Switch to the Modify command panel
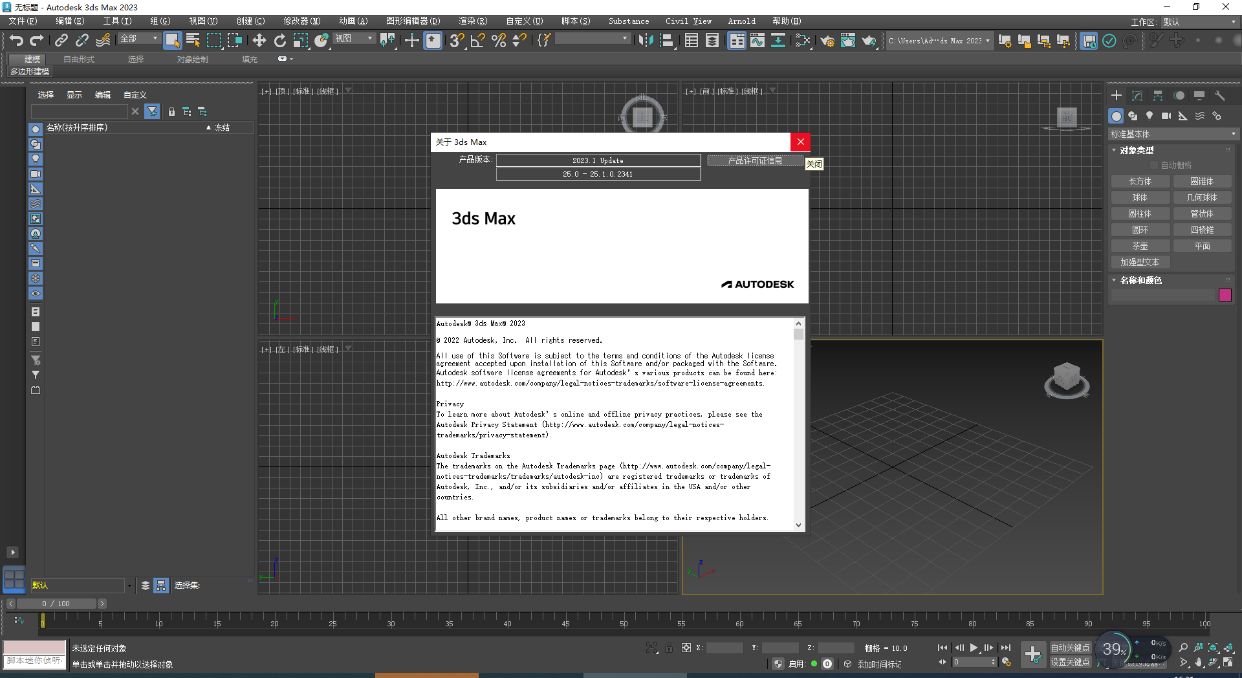Screen dimensions: 1242x678 tap(1137, 94)
